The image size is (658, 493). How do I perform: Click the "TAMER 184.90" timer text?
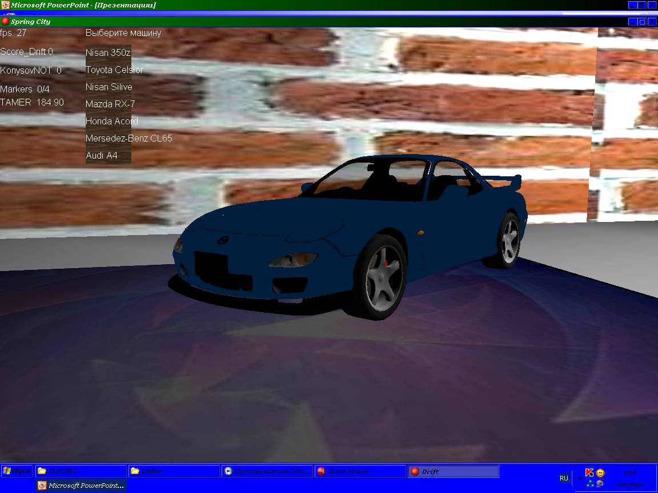(32, 102)
